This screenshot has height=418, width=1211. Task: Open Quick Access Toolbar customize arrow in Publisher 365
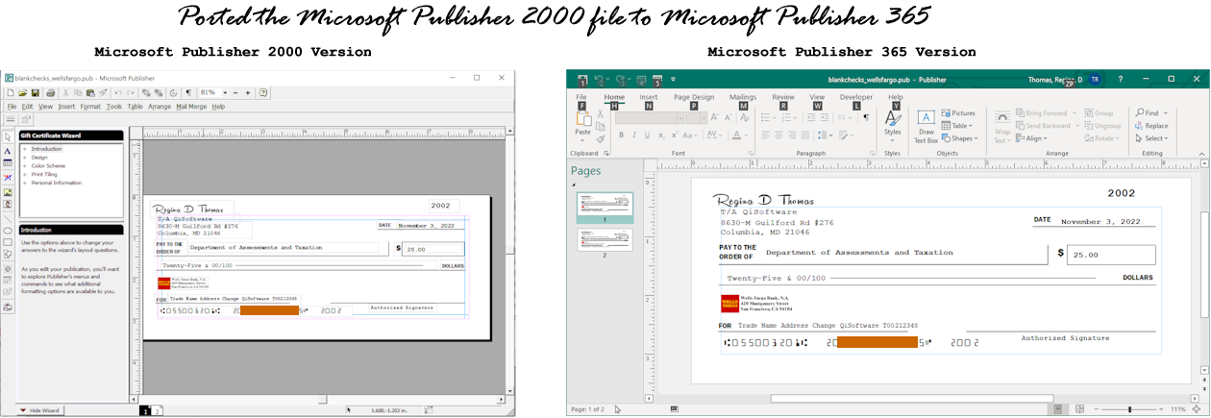pos(674,80)
